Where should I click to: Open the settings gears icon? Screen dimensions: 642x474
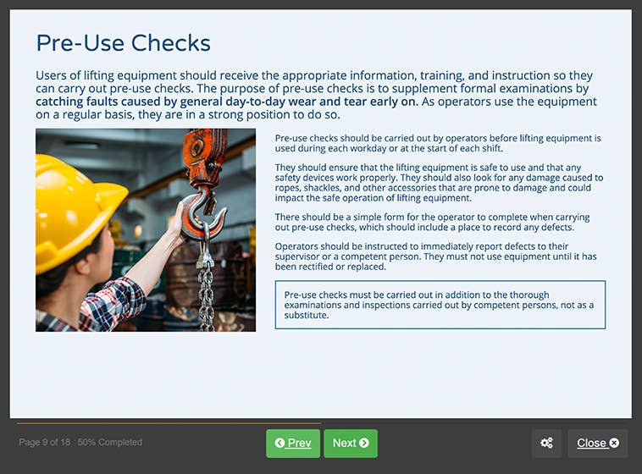point(546,443)
